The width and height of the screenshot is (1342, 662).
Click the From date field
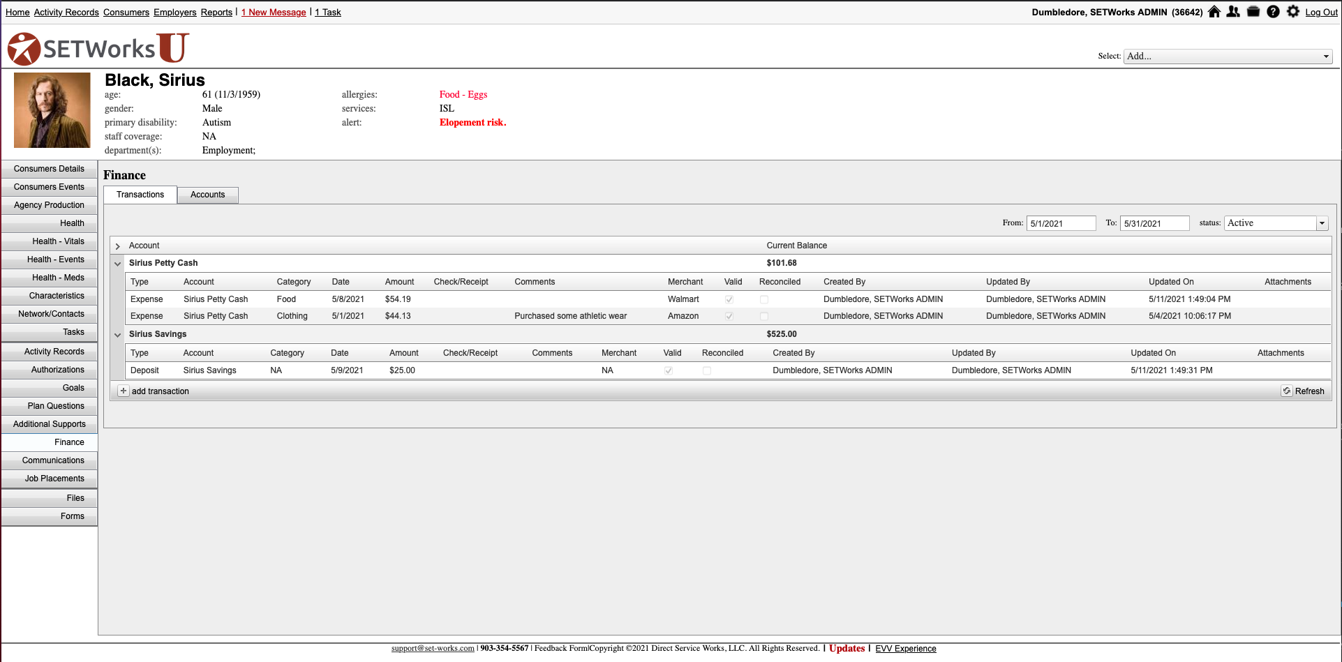(x=1061, y=223)
